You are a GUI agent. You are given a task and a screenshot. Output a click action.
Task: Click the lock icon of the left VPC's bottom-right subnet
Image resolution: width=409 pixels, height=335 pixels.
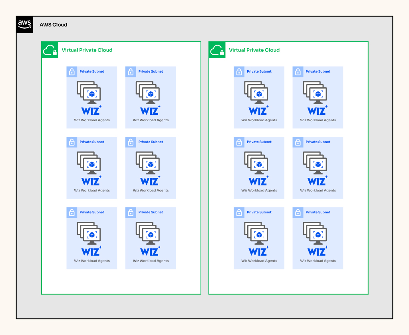point(131,212)
